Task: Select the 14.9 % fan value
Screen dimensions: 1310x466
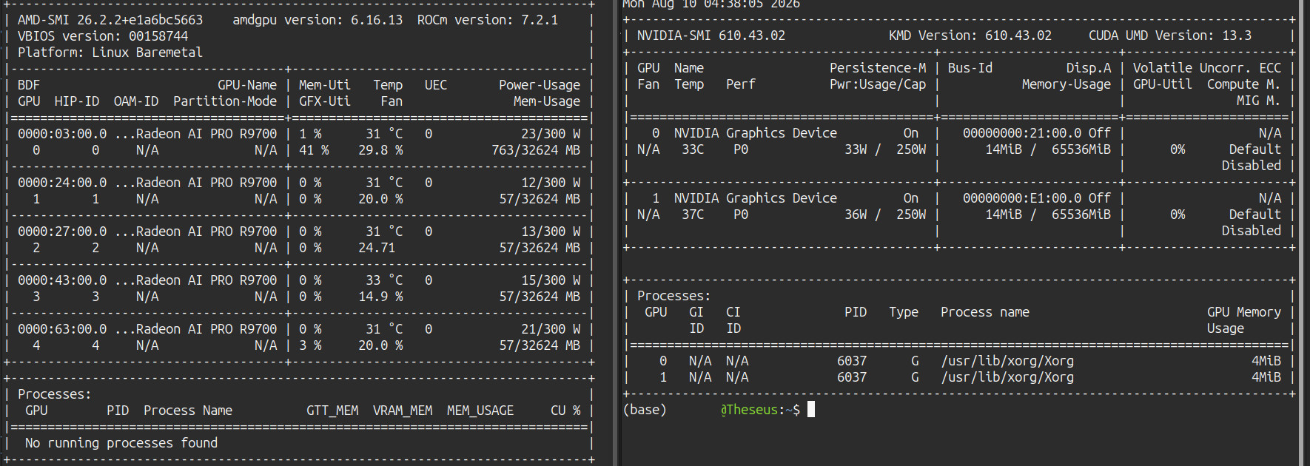Action: [380, 297]
